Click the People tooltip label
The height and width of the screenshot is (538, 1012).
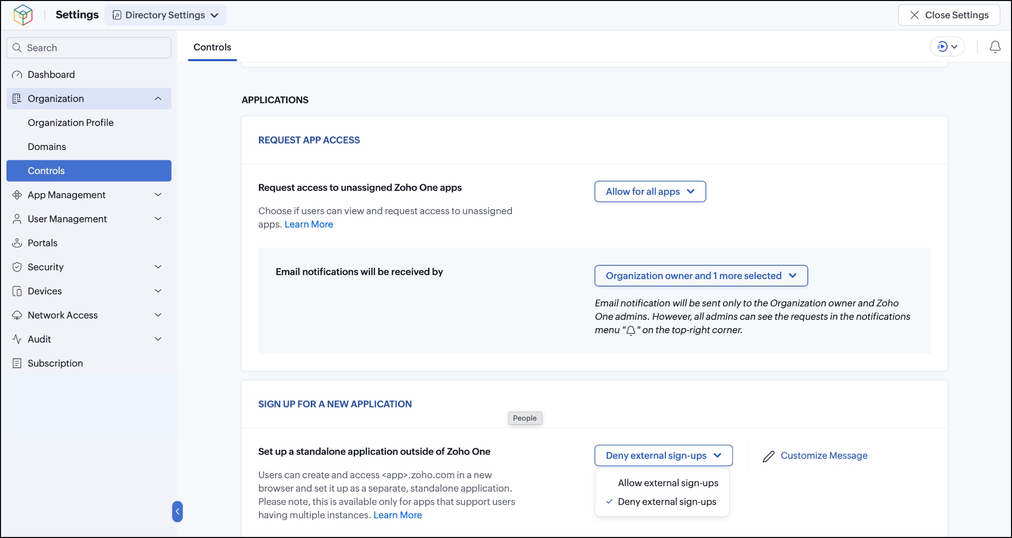click(525, 418)
